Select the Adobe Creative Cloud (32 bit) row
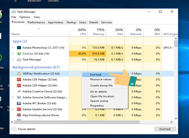The image size is (189, 138). 92,91
